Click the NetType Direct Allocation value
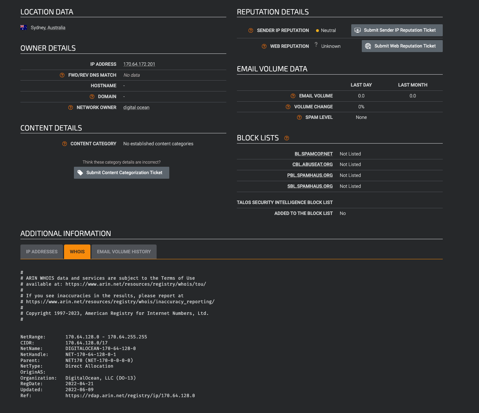 [89, 366]
